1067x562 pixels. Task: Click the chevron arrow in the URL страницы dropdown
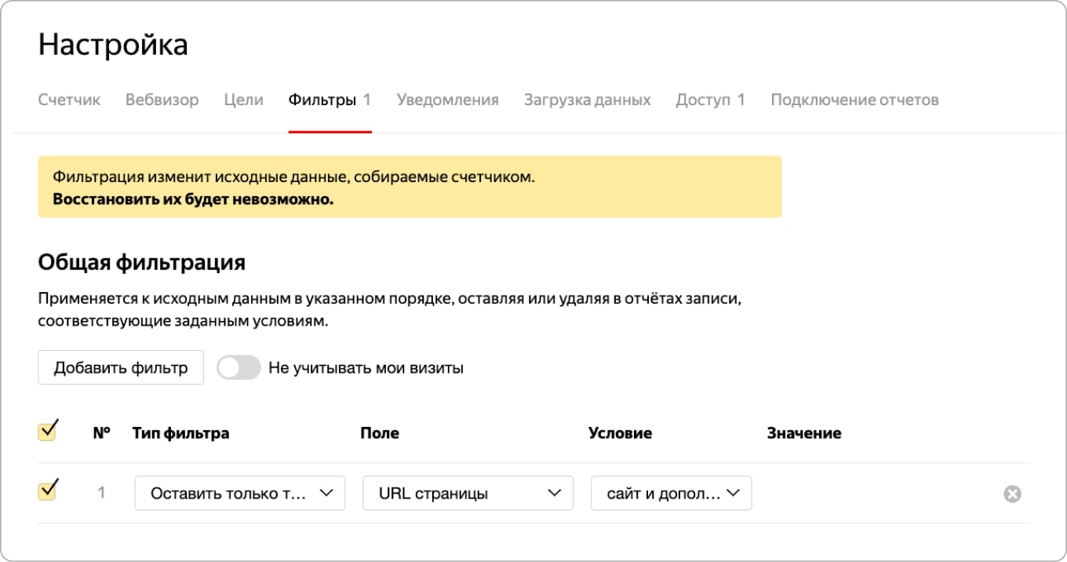[x=555, y=493]
